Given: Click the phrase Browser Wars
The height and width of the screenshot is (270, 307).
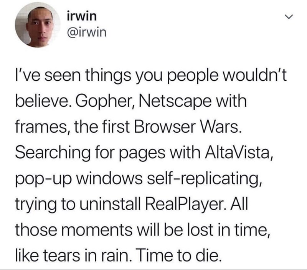Looking at the screenshot, I should 187,127.
